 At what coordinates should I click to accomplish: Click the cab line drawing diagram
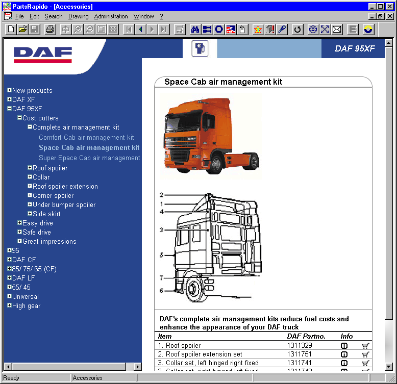(210, 248)
